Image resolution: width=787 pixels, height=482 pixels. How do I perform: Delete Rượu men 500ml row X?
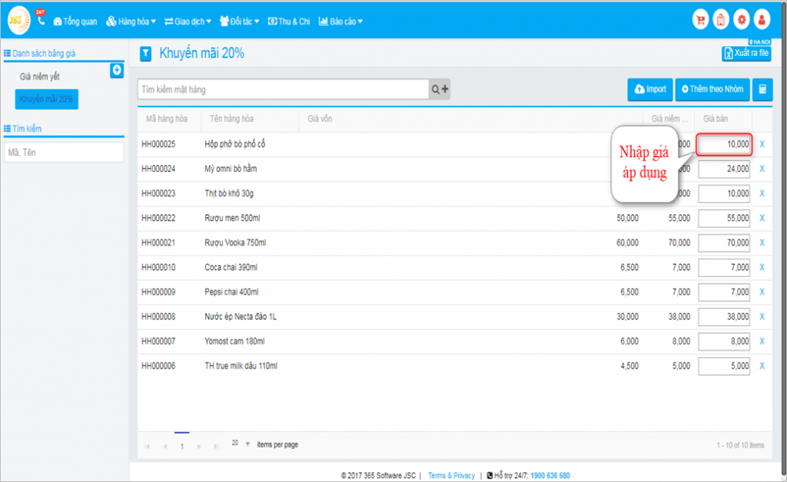(762, 218)
